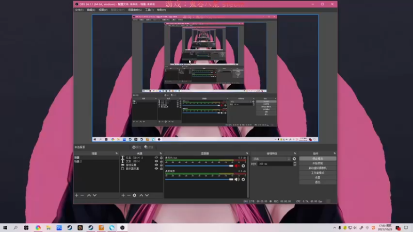This screenshot has height=232, width=413.
Task: Click the 停止推流 button
Action: coord(317,159)
